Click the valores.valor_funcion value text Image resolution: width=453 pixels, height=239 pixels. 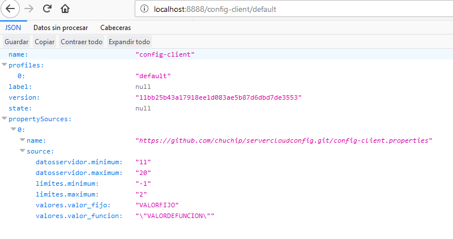tap(176, 216)
